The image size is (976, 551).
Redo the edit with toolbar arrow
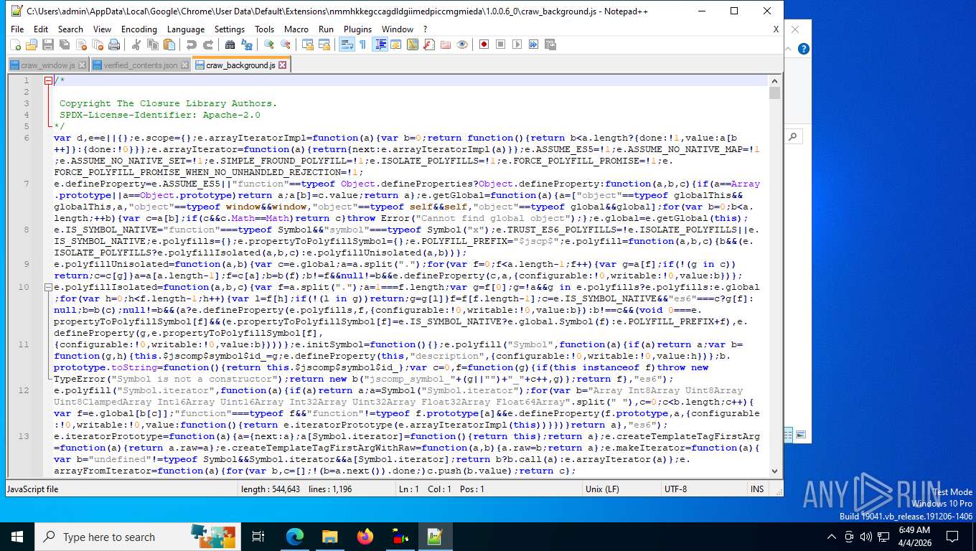207,44
